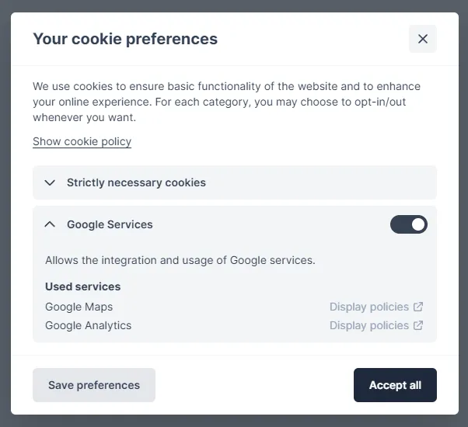Open the Show cookie policy link
This screenshot has height=427, width=468.
[82, 141]
